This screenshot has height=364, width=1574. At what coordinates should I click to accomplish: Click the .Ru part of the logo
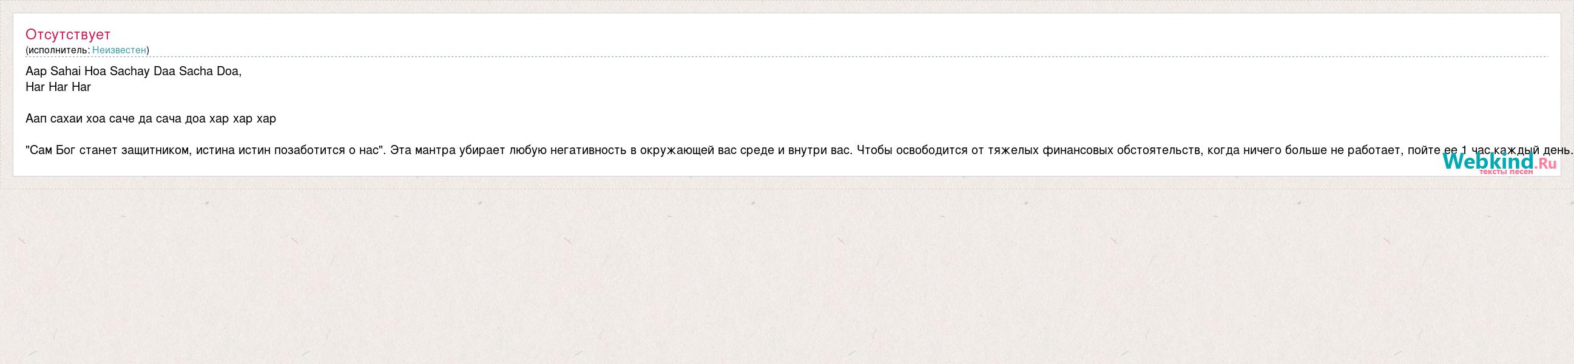[1545, 163]
